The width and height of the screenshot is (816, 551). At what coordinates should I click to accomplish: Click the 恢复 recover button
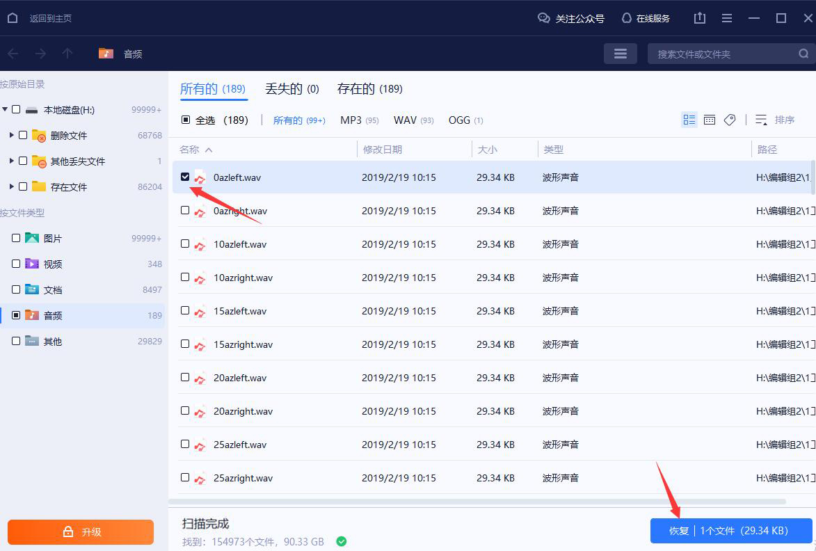point(730,530)
